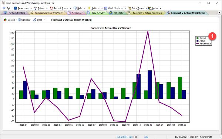Expand the Data dropdown arrow

45,20
